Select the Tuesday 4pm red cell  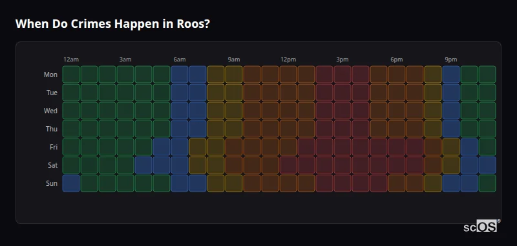click(x=361, y=93)
